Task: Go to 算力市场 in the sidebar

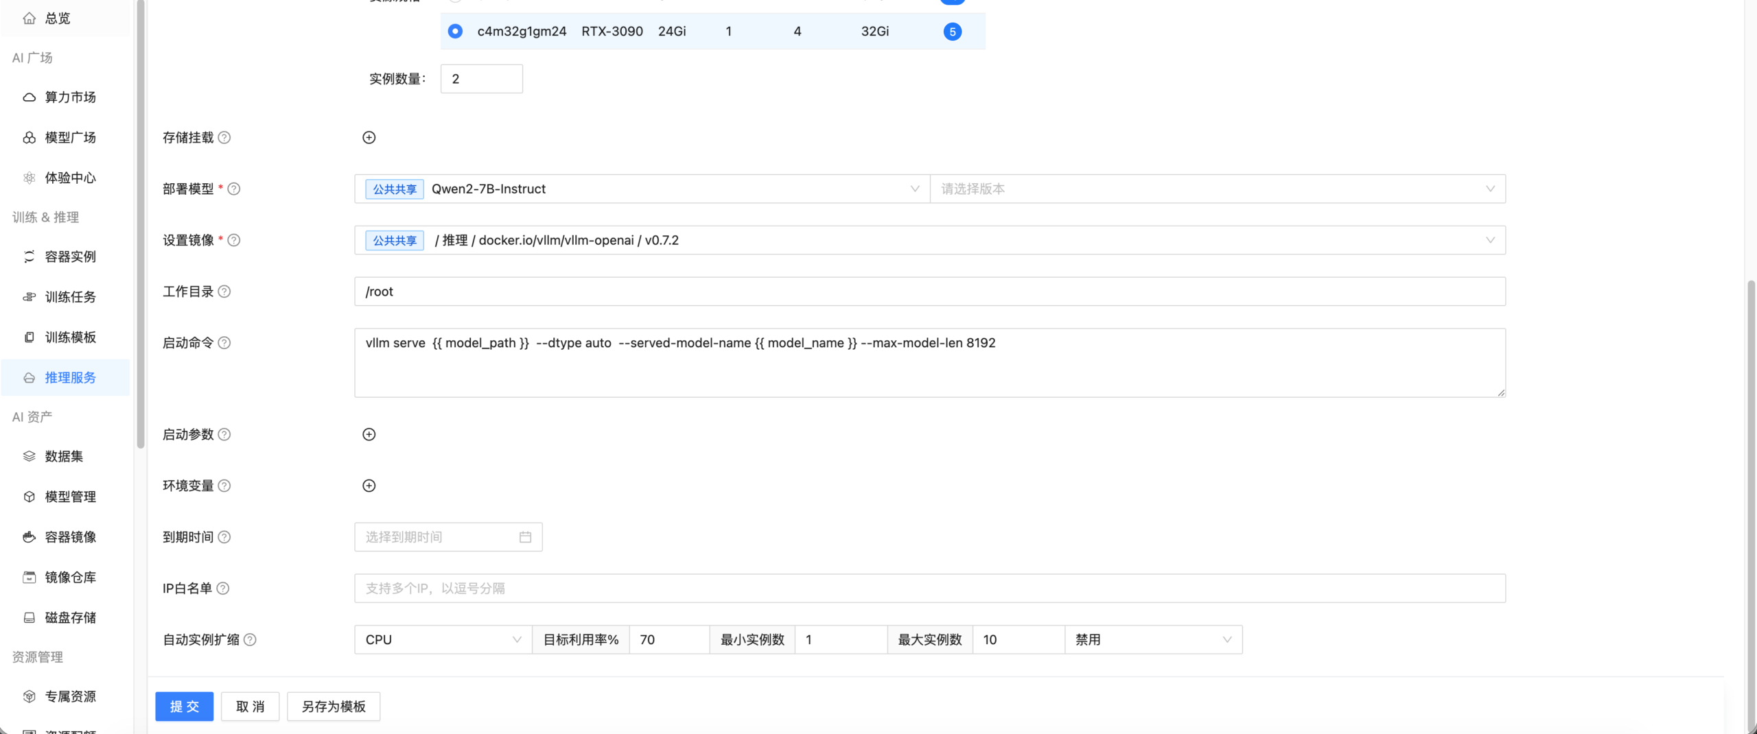Action: point(70,97)
